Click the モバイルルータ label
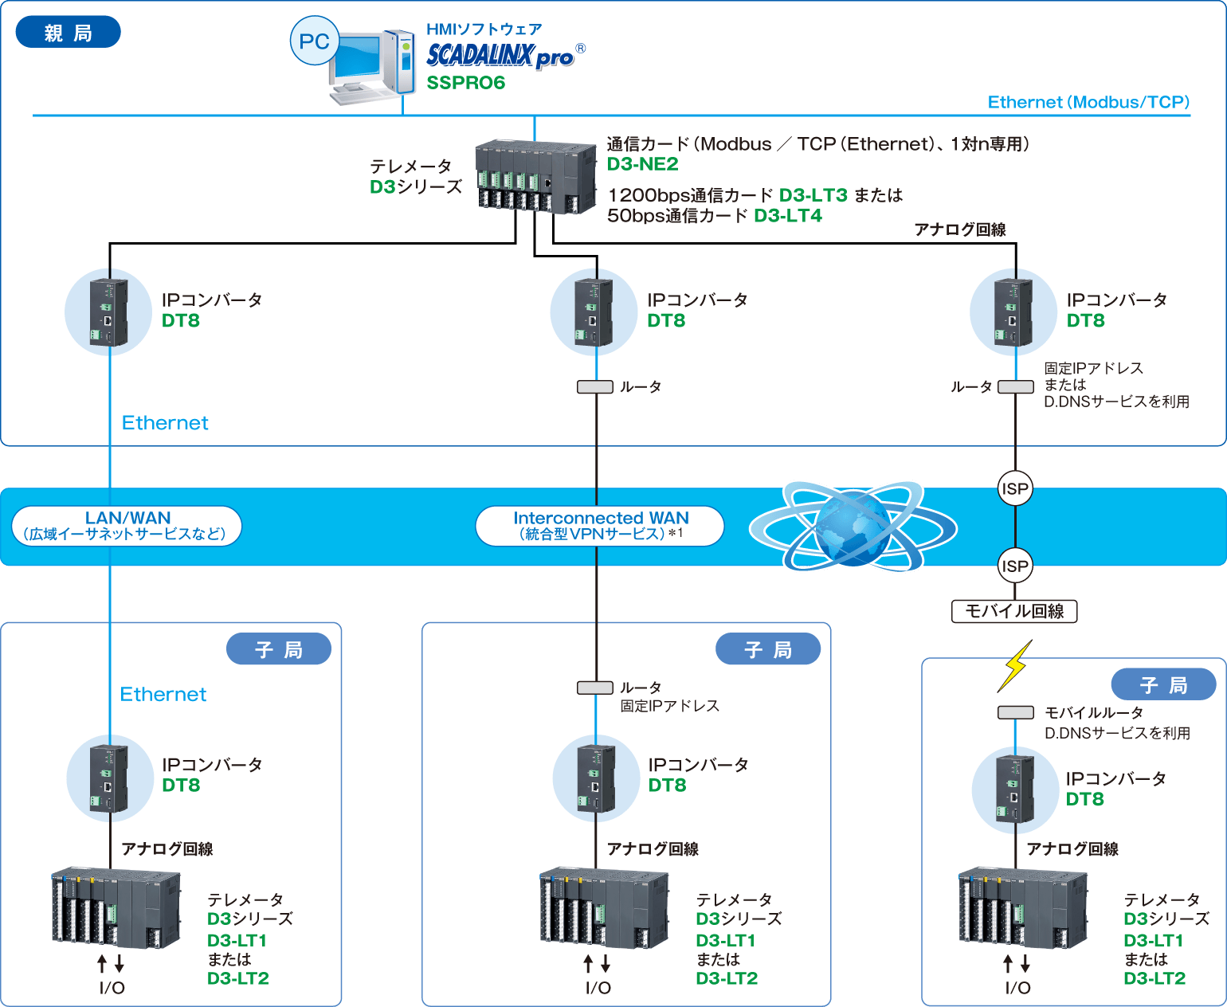1227x1007 pixels. 1094,713
